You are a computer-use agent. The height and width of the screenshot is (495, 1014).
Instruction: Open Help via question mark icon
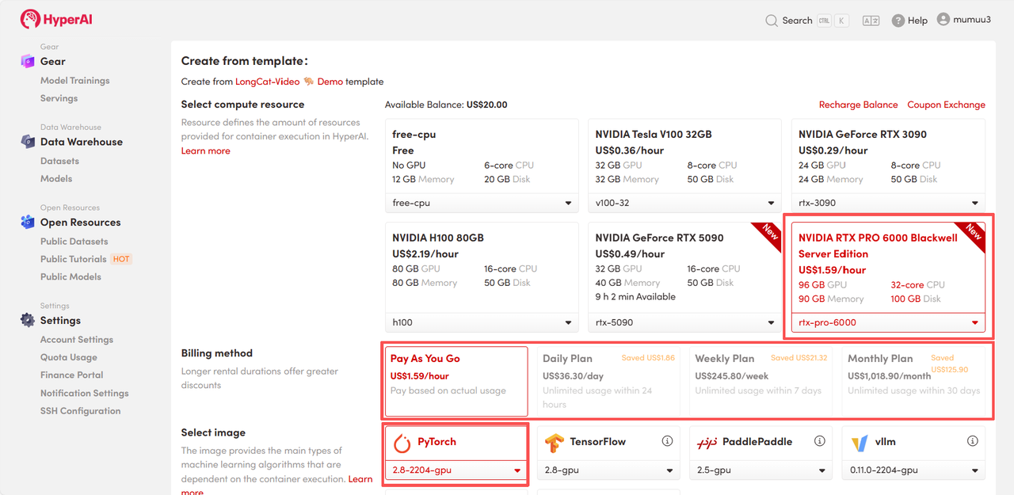pos(898,21)
